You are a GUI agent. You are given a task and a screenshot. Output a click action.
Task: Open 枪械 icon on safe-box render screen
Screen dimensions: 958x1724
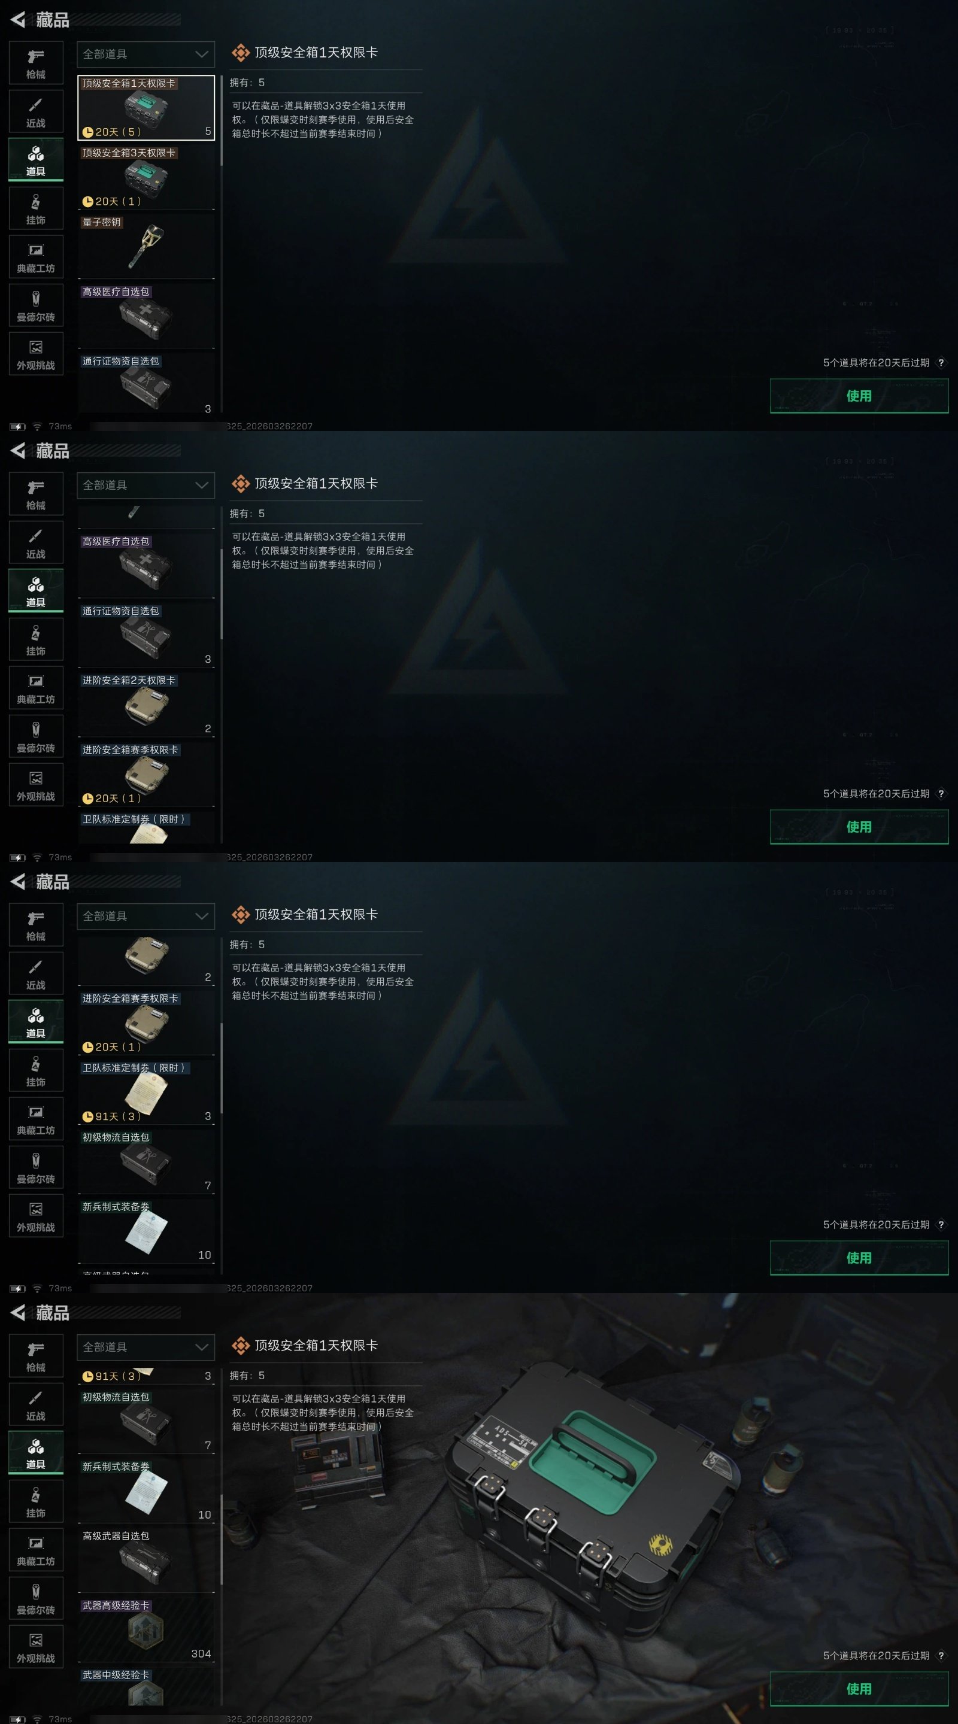point(36,1356)
